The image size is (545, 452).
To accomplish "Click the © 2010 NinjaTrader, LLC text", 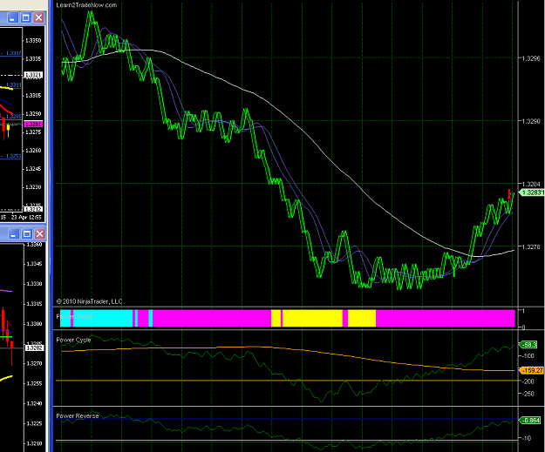I will [x=89, y=301].
